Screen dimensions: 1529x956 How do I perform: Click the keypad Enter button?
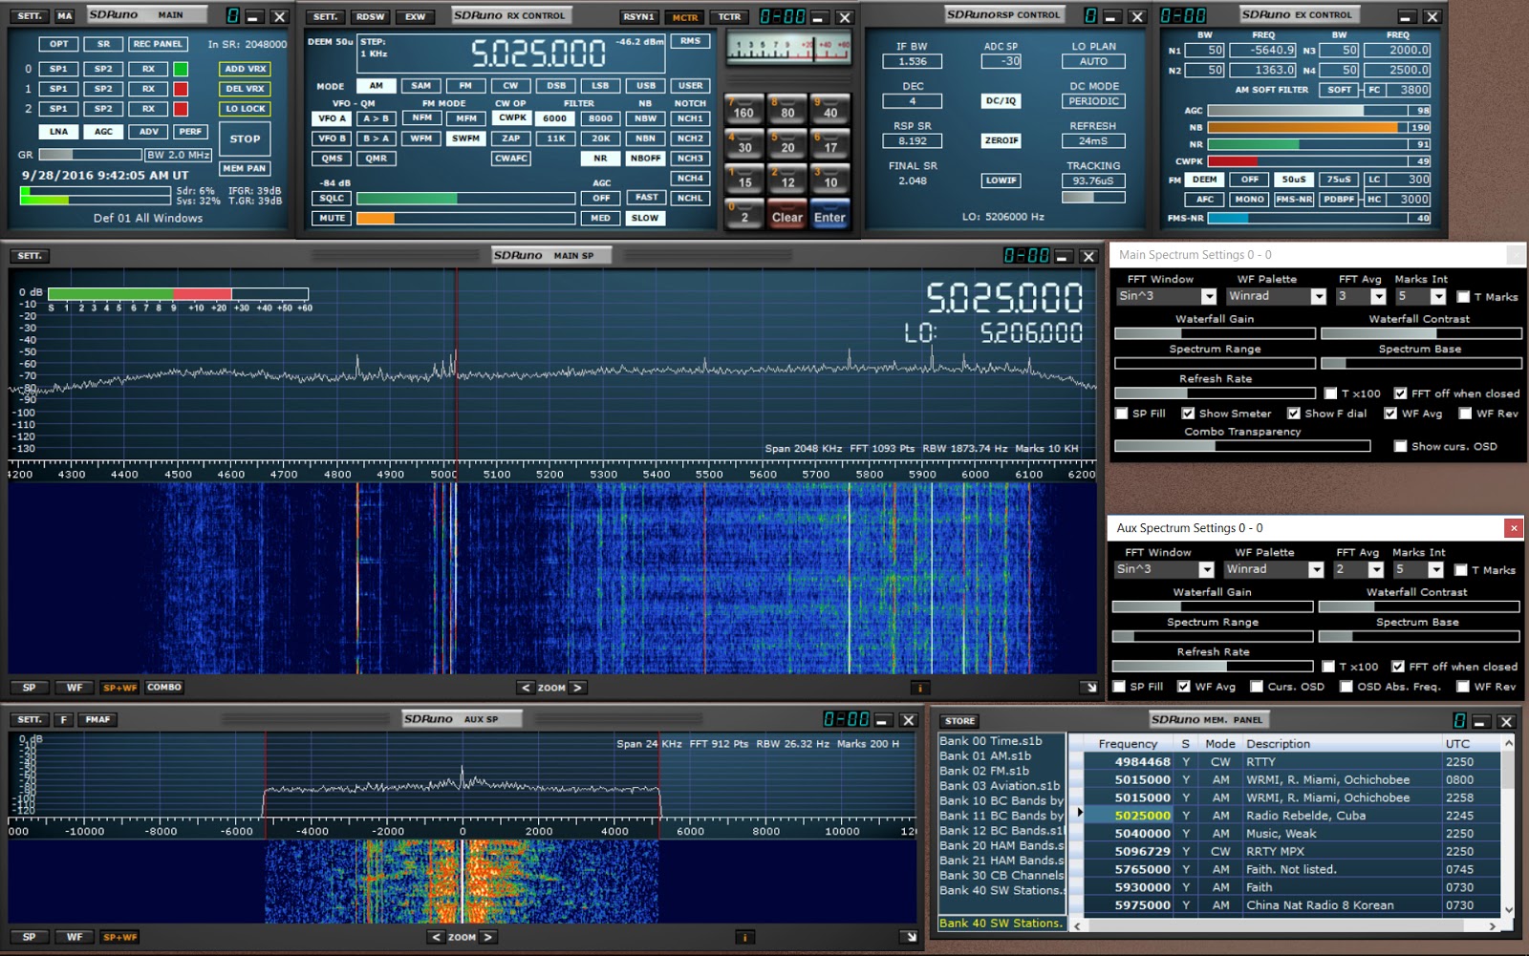tap(830, 214)
